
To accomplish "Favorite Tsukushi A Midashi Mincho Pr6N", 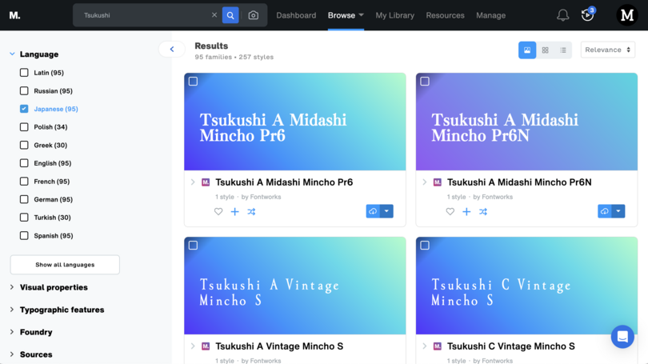I will point(450,211).
